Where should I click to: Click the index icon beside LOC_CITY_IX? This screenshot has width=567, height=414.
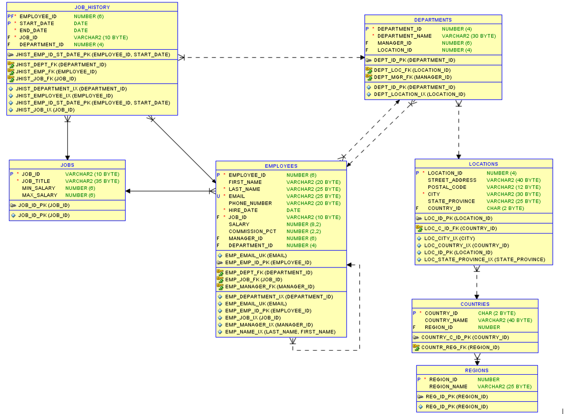pyautogui.click(x=419, y=238)
